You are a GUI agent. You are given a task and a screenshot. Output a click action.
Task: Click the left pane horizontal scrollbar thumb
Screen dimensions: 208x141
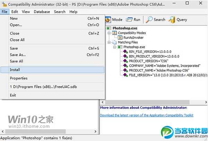[x=35, y=131]
